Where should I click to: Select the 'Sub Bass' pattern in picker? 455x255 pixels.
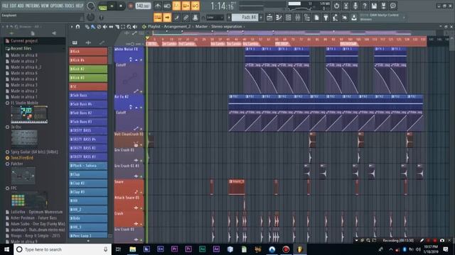point(88,95)
